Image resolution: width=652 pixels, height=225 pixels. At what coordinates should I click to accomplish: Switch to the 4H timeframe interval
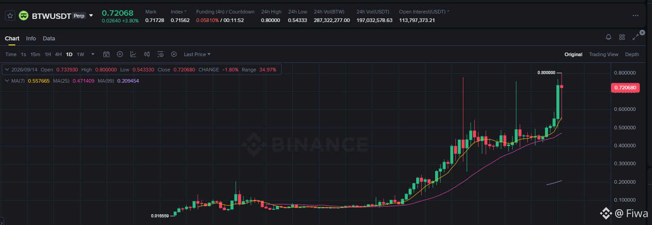pos(58,54)
